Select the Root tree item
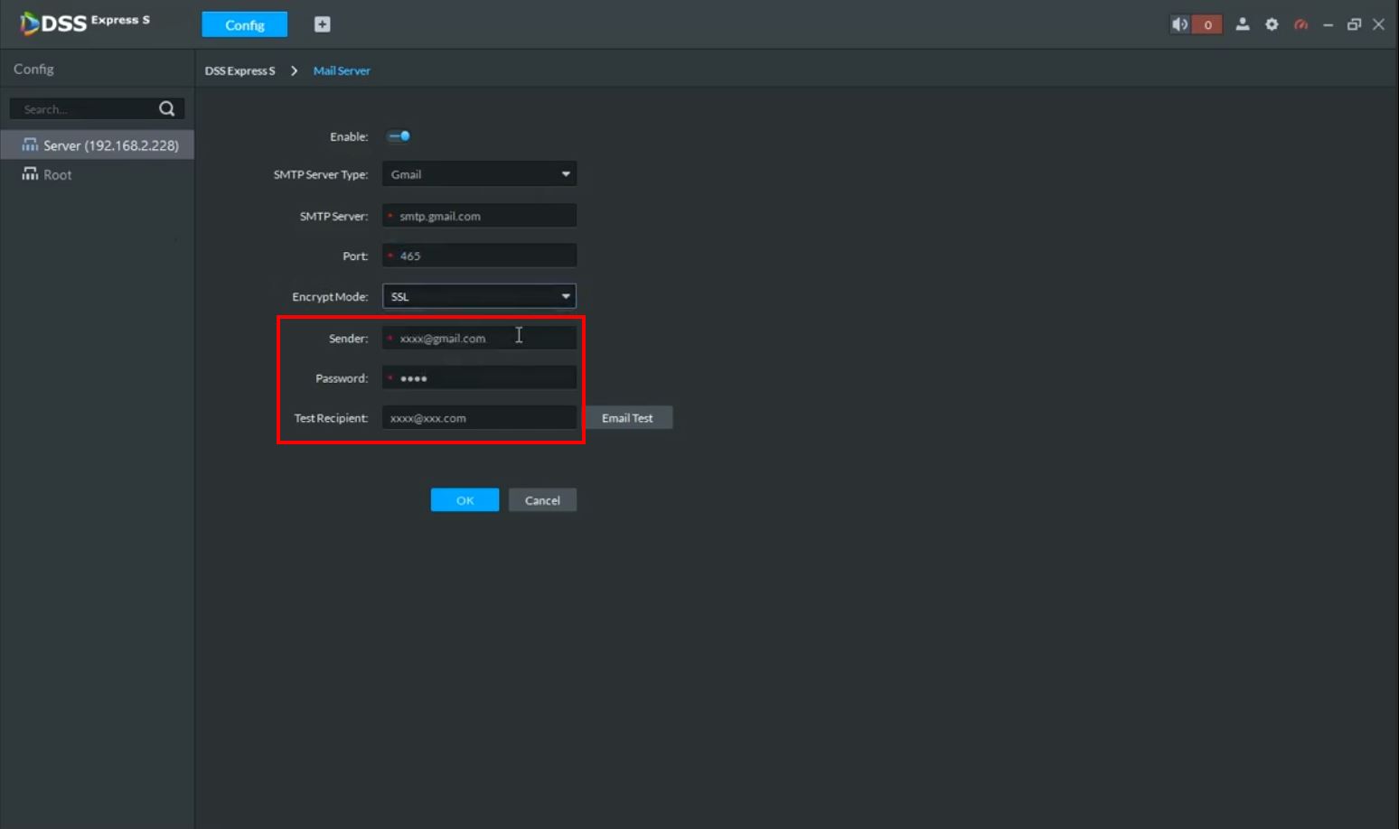This screenshot has width=1399, height=829. (x=57, y=175)
